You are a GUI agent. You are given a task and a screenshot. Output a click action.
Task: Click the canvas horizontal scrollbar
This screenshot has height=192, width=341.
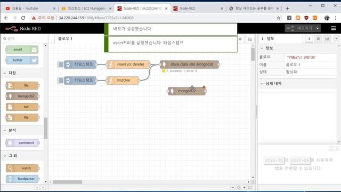68,182
